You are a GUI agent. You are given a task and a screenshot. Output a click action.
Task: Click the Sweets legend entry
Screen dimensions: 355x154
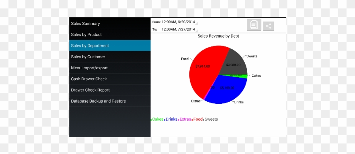[210, 119]
